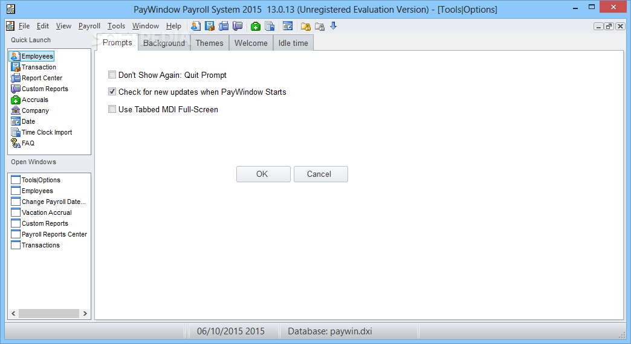The image size is (631, 344).
Task: Open Employees in the Quick Launch list
Action: (32, 56)
